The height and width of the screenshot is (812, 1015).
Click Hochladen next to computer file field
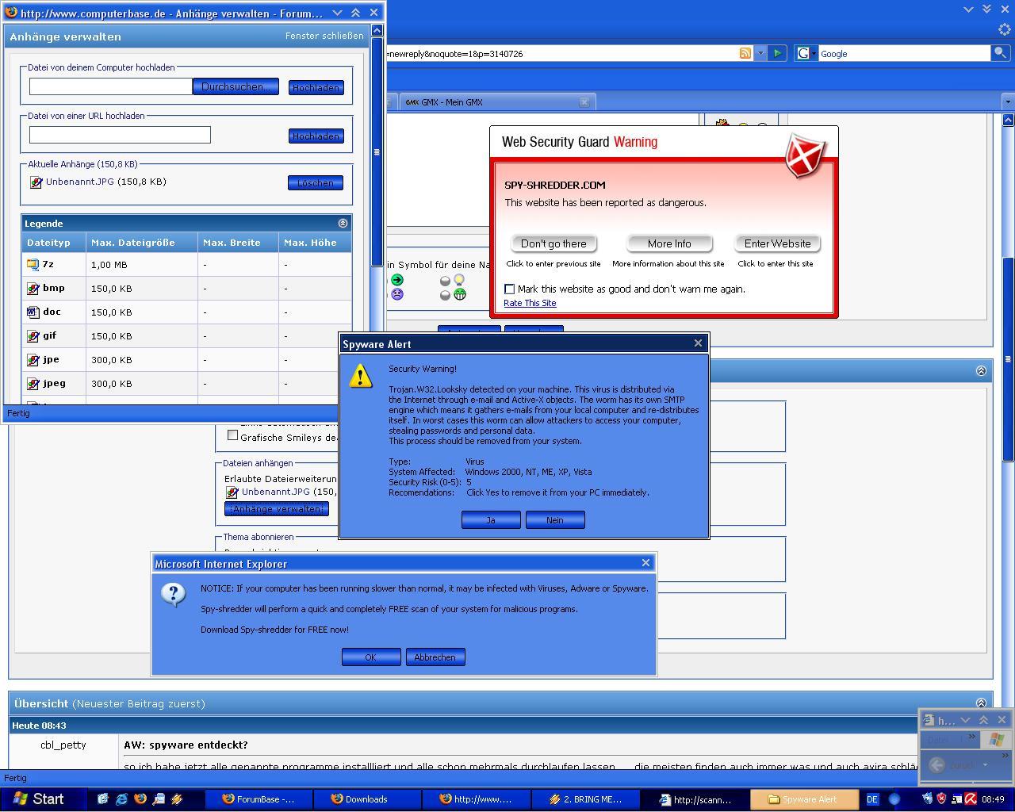pos(316,87)
